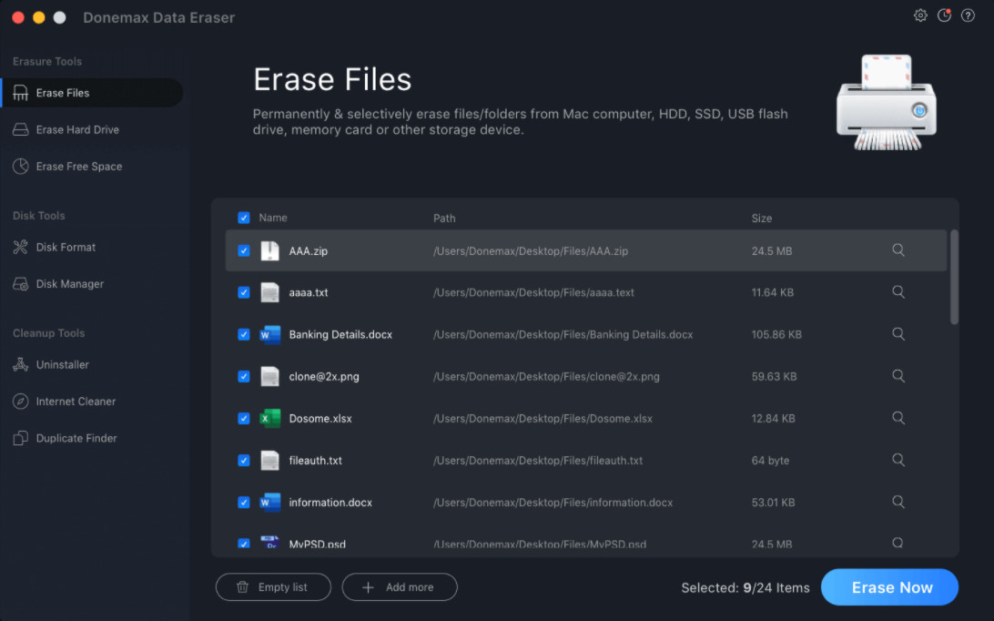Image resolution: width=994 pixels, height=621 pixels.
Task: Click the magnifier icon for clone@2x.png
Action: pyautogui.click(x=898, y=375)
